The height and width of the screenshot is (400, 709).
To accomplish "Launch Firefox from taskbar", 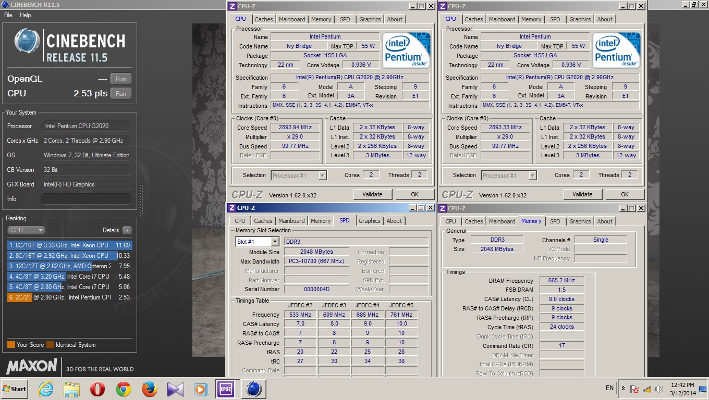I will click(x=150, y=389).
